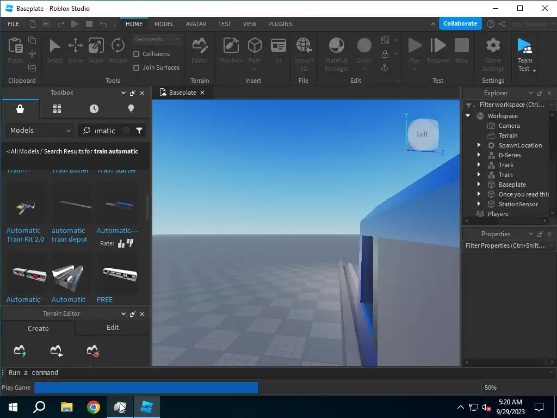
Task: Open the Material Manager
Action: click(x=336, y=54)
